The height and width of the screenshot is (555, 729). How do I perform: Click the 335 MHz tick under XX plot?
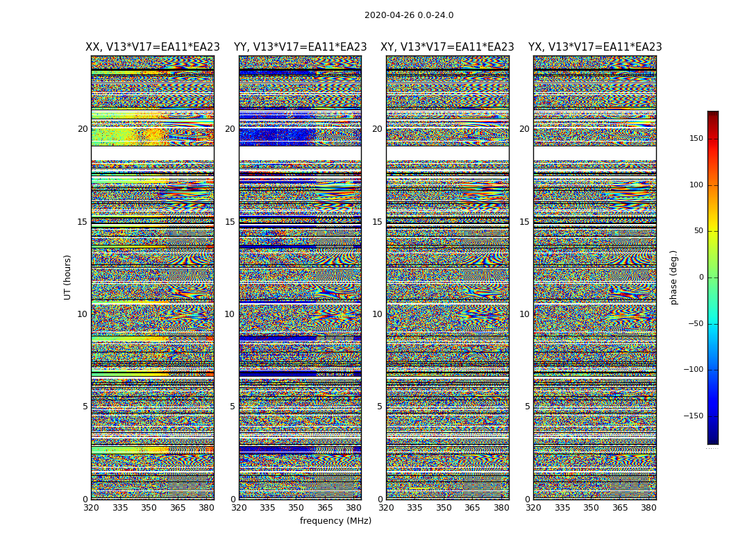coord(120,508)
